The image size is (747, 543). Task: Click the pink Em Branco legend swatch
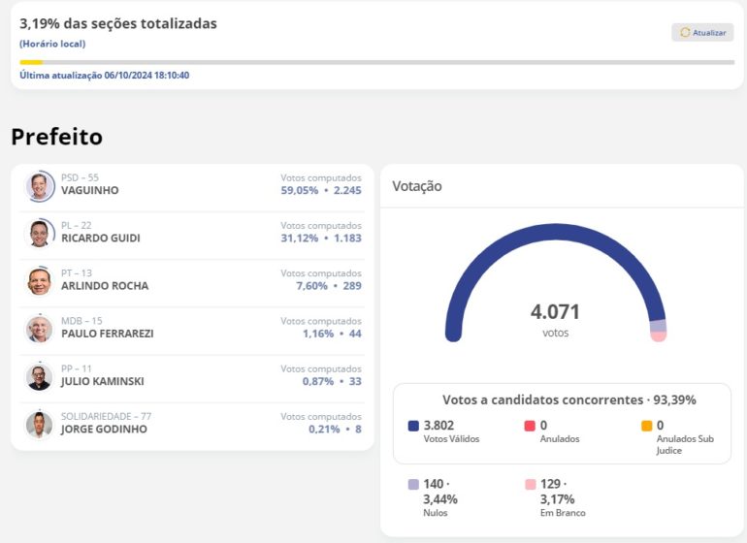click(530, 484)
